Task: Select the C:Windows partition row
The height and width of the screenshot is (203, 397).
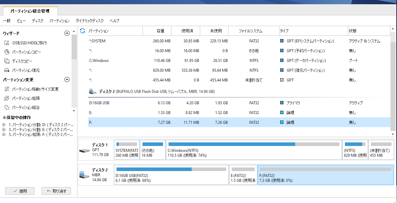Action: pyautogui.click(x=239, y=61)
